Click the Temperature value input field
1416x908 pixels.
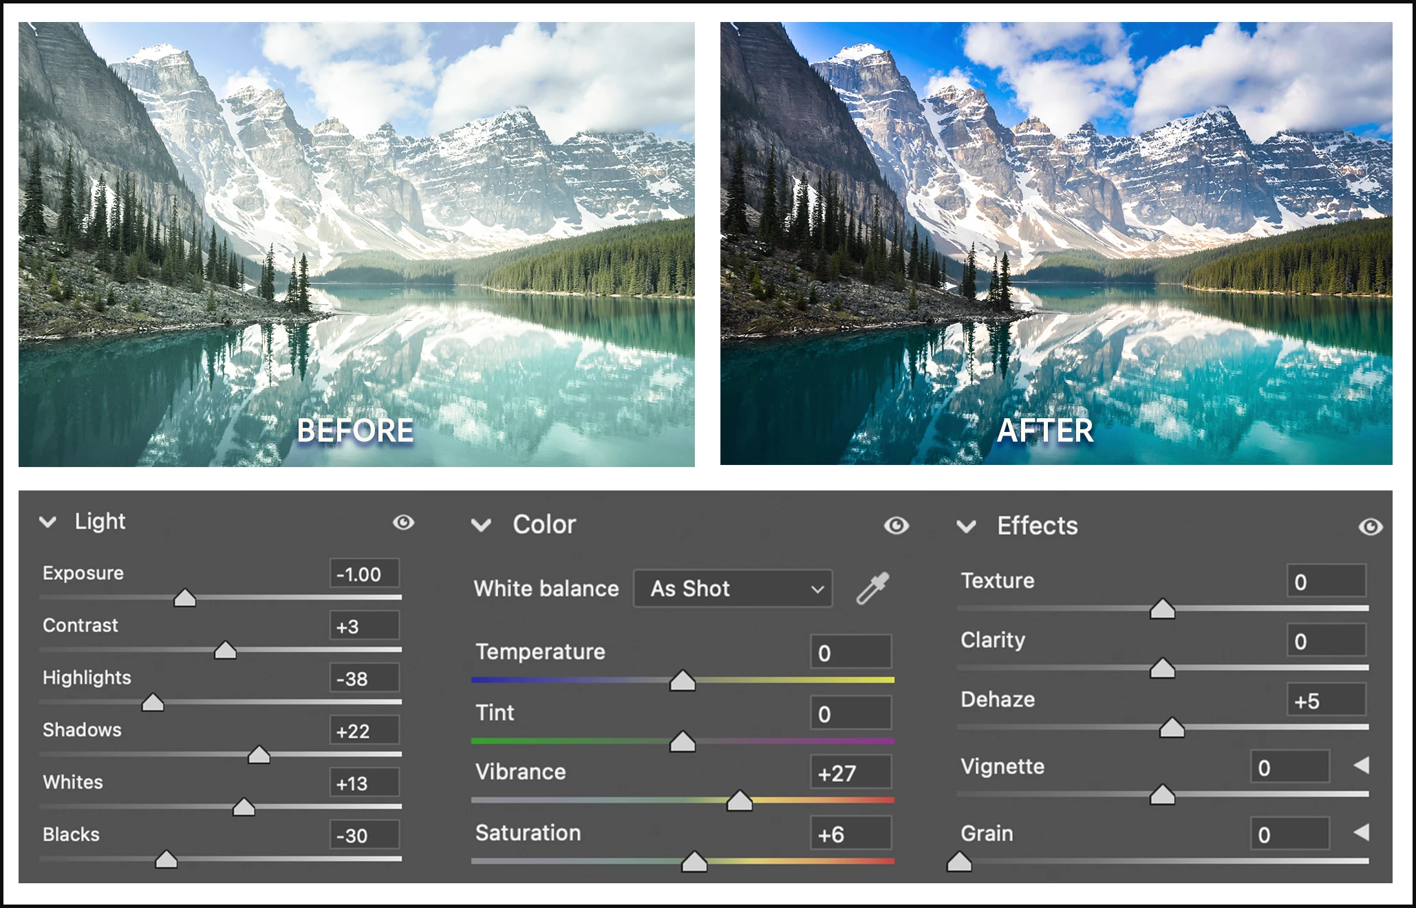click(850, 653)
